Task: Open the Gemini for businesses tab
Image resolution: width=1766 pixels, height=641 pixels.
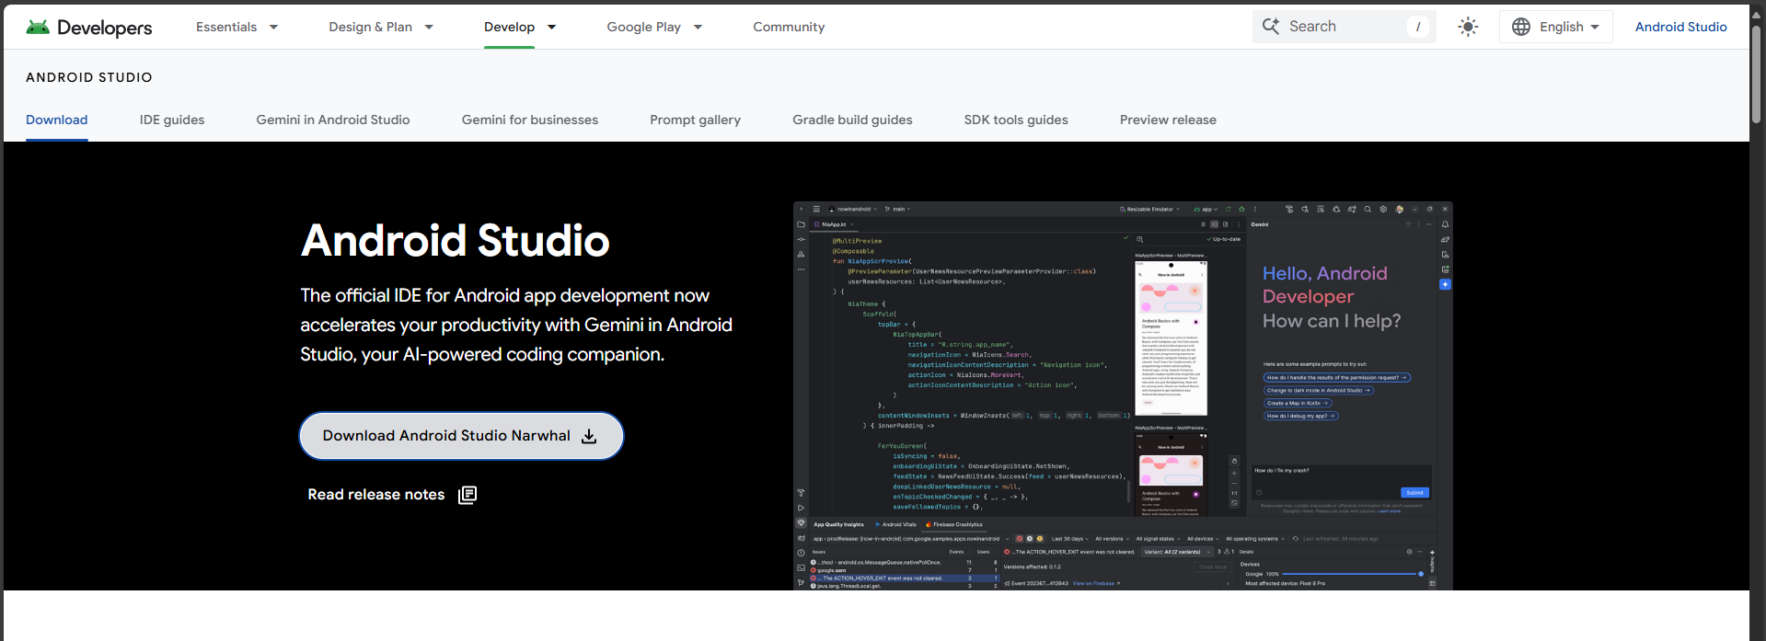Action: click(530, 120)
